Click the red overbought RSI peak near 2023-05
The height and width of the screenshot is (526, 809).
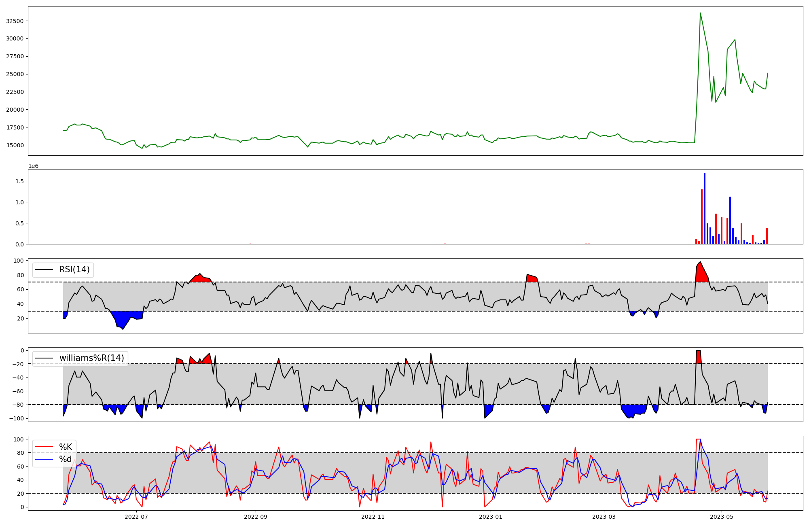tap(701, 271)
